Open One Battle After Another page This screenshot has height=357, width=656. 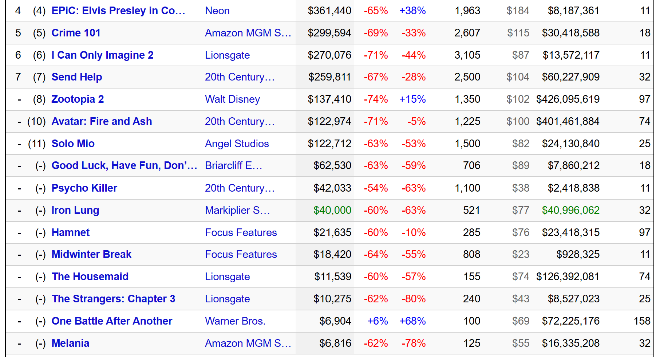[x=112, y=321]
